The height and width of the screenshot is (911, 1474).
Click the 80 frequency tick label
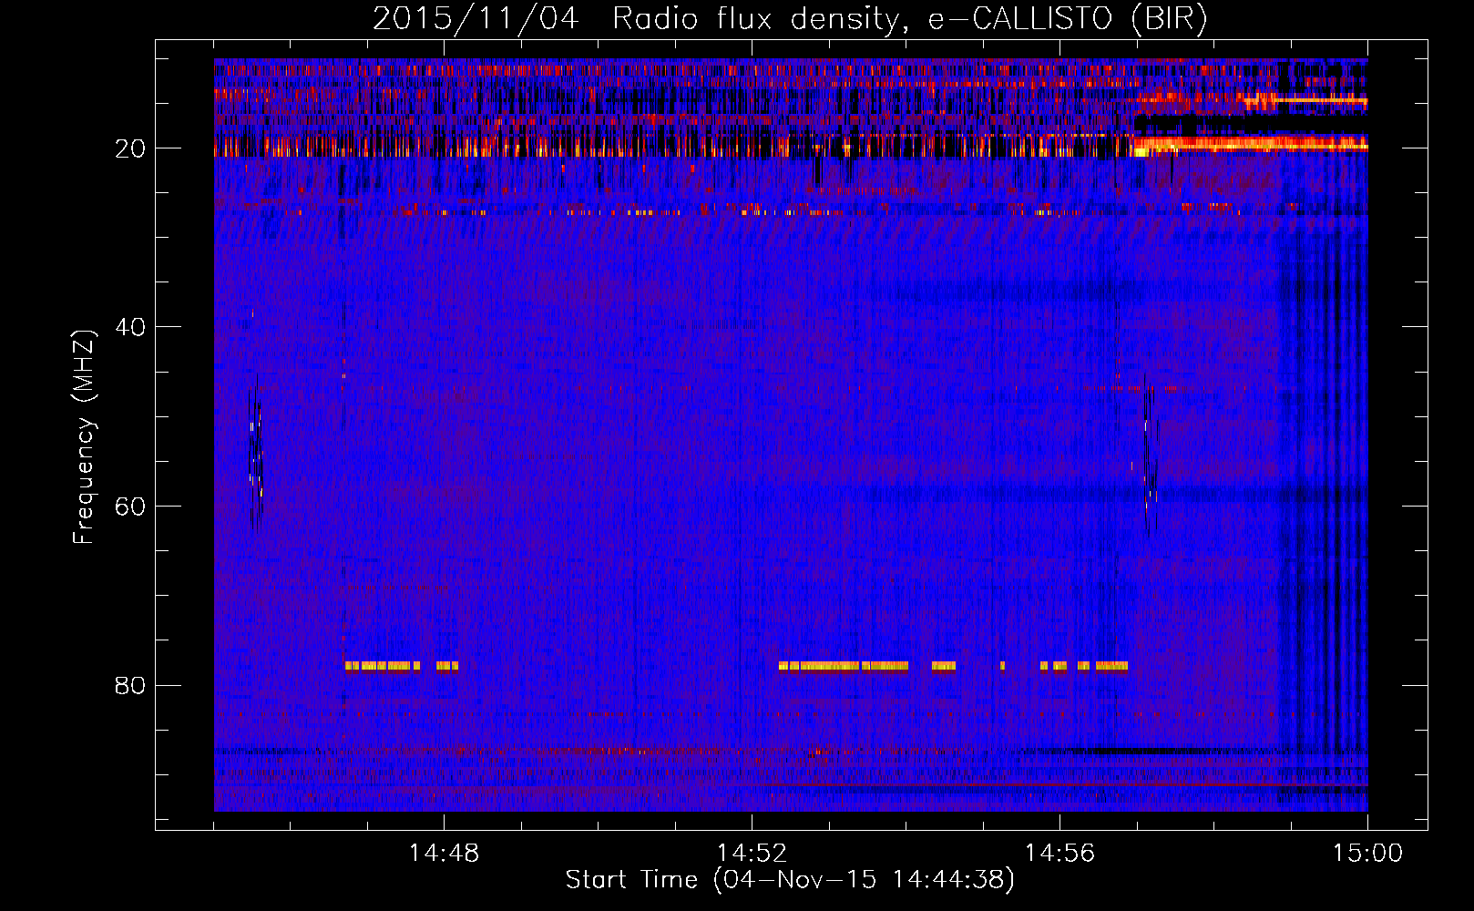click(130, 685)
